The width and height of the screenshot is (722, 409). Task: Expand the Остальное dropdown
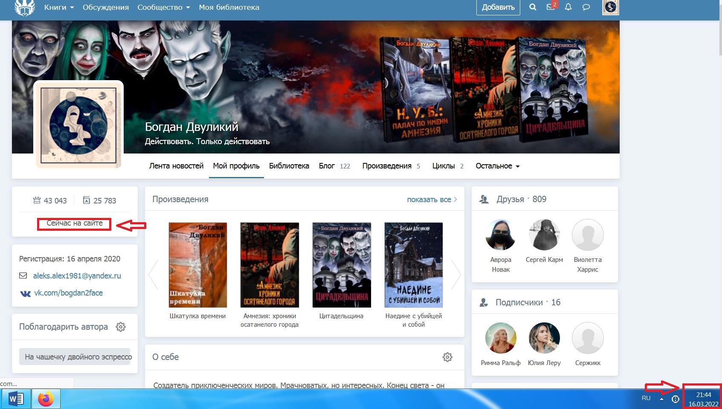pyautogui.click(x=497, y=166)
